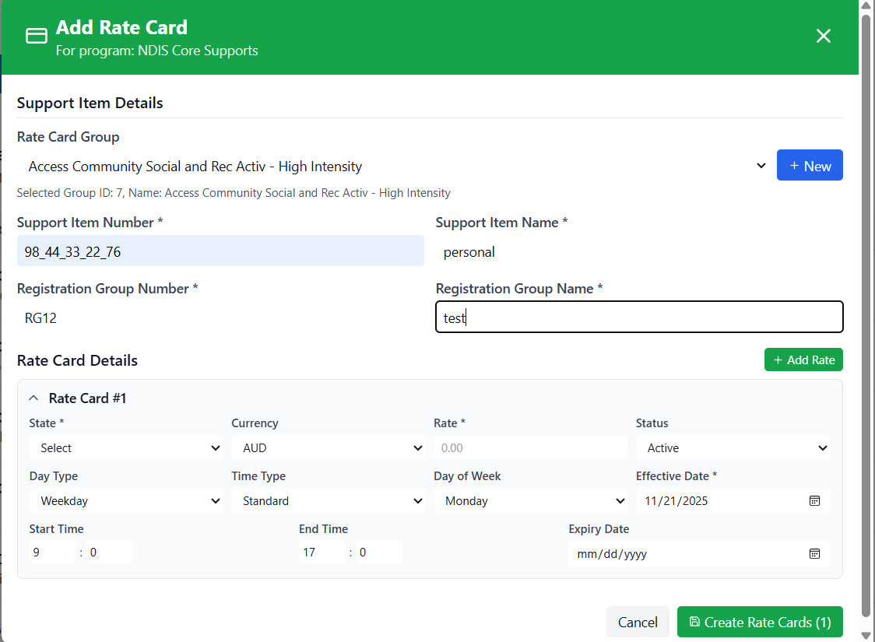Image resolution: width=875 pixels, height=642 pixels.
Task: Close the Add Rate Card dialog
Action: coord(823,36)
